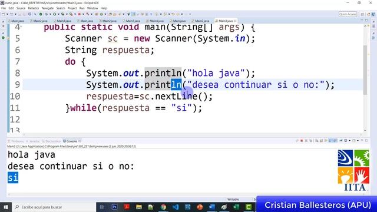Switch to the Main4.java editor tab

pos(155,21)
